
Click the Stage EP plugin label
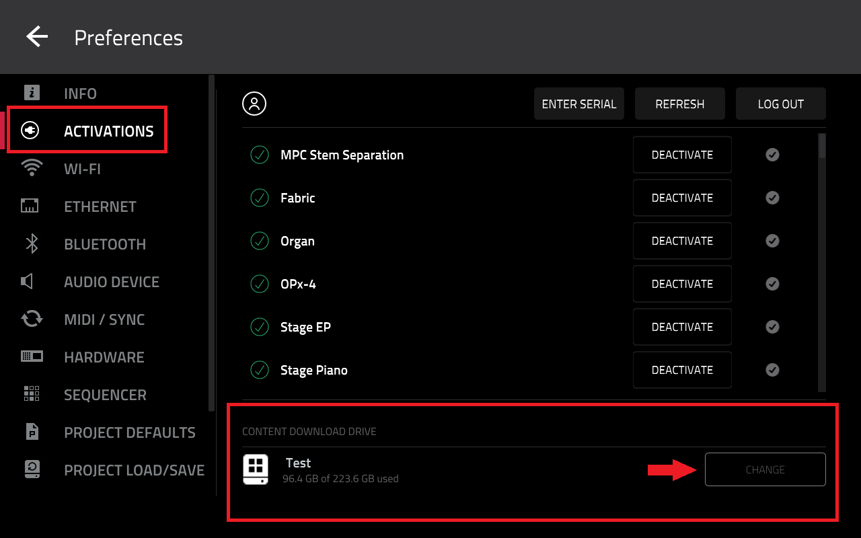(305, 328)
